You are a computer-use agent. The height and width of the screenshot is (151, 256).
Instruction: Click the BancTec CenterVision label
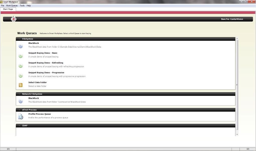click(x=232, y=19)
